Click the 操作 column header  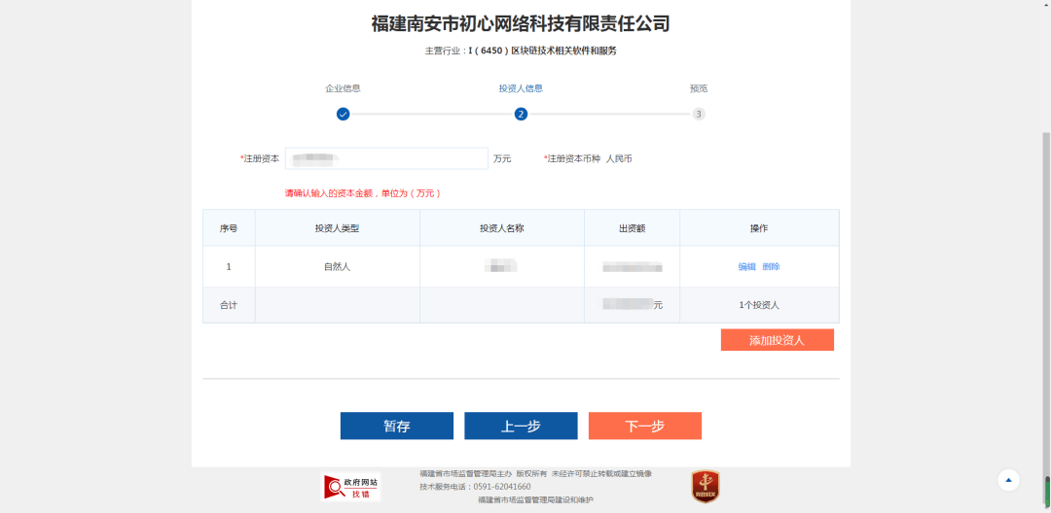pyautogui.click(x=759, y=228)
